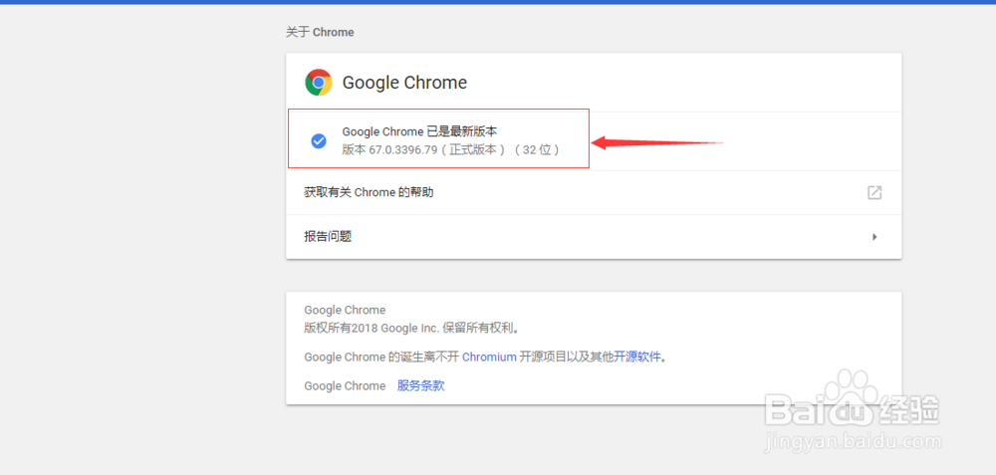Screen dimensions: 996x475
Task: Click the Google Chrome label above the copyright
Action: point(345,310)
